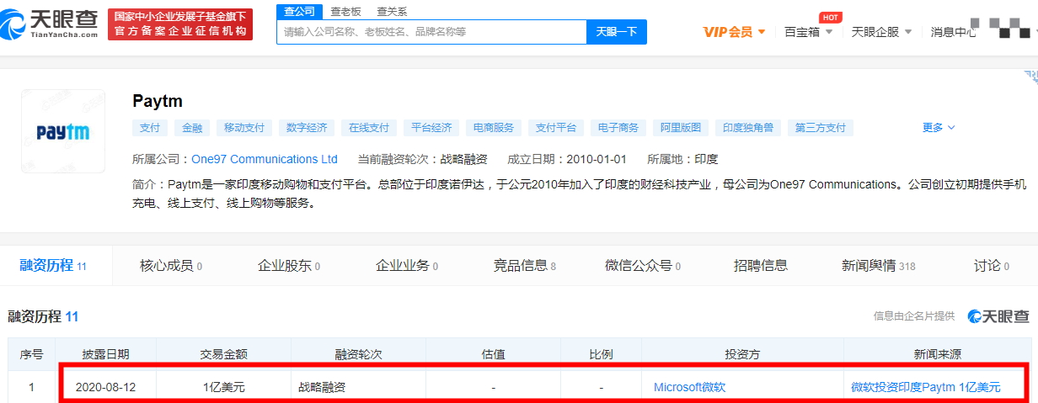The image size is (1038, 403).
Task: Select the 查公司 search tab
Action: pyautogui.click(x=299, y=12)
